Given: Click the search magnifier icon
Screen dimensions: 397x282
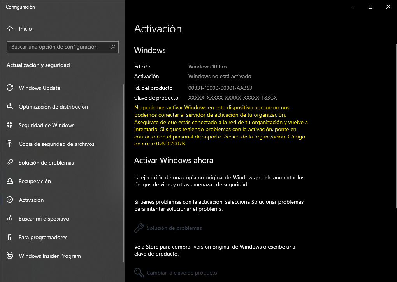Looking at the screenshot, I should pyautogui.click(x=113, y=47).
